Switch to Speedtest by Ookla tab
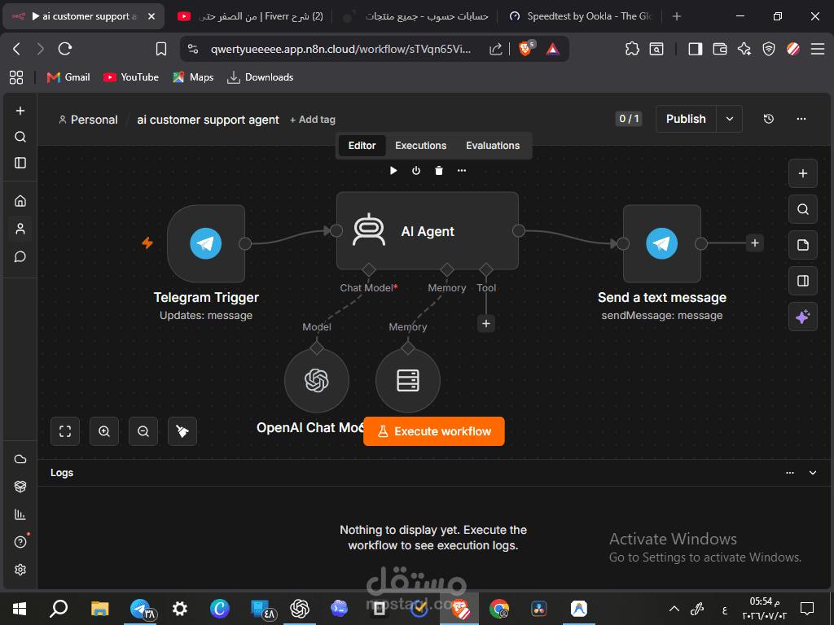The width and height of the screenshot is (834, 625). tap(580, 16)
